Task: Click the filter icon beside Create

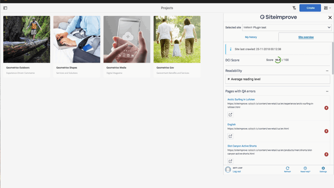Action: click(294, 8)
